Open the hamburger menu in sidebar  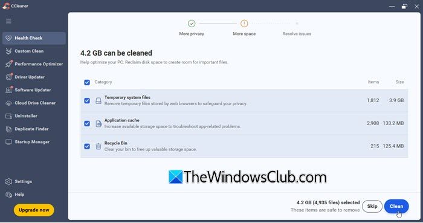tap(8, 21)
